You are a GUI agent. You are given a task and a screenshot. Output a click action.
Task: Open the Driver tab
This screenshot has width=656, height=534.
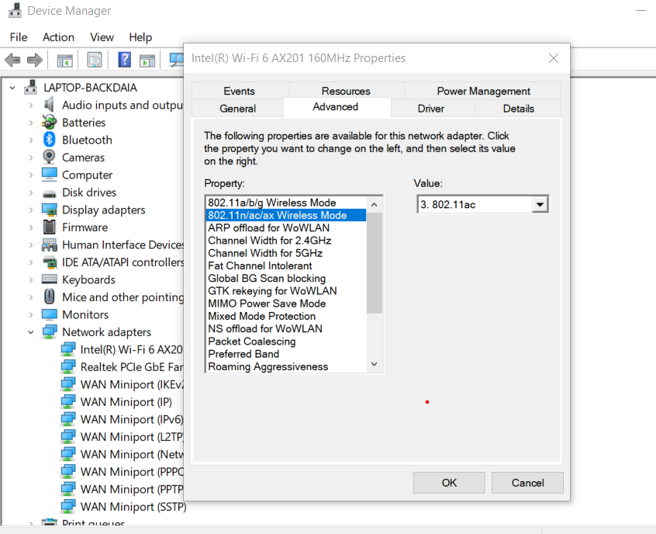430,109
